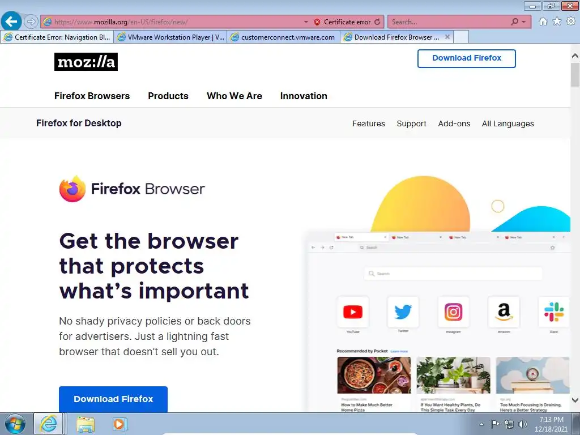This screenshot has width=580, height=435.
Task: Open the IE Home icon
Action: [543, 22]
